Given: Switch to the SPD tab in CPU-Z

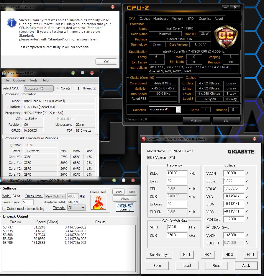Looking at the screenshot, I should click(x=191, y=19).
